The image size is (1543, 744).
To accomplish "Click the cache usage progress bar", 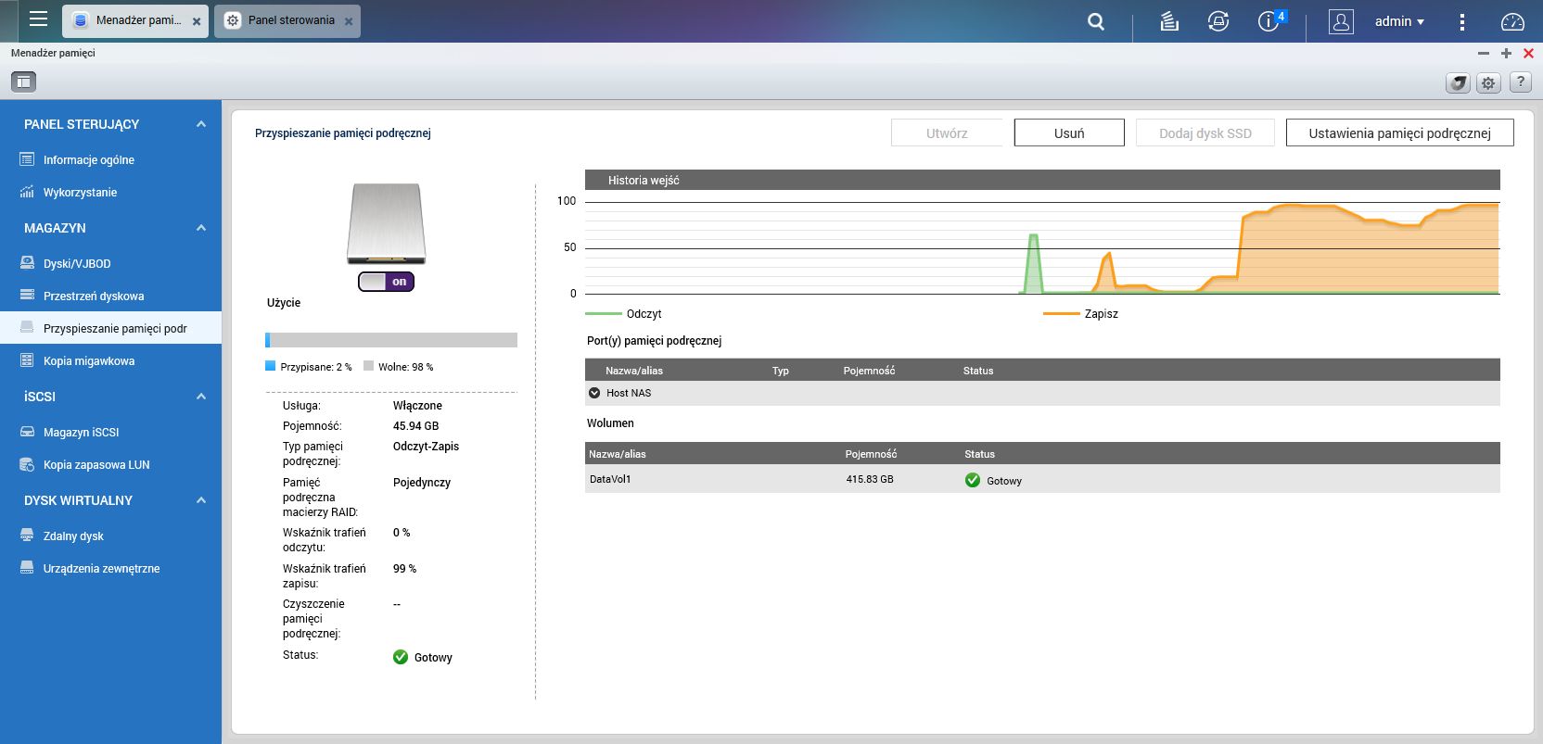I will point(391,340).
